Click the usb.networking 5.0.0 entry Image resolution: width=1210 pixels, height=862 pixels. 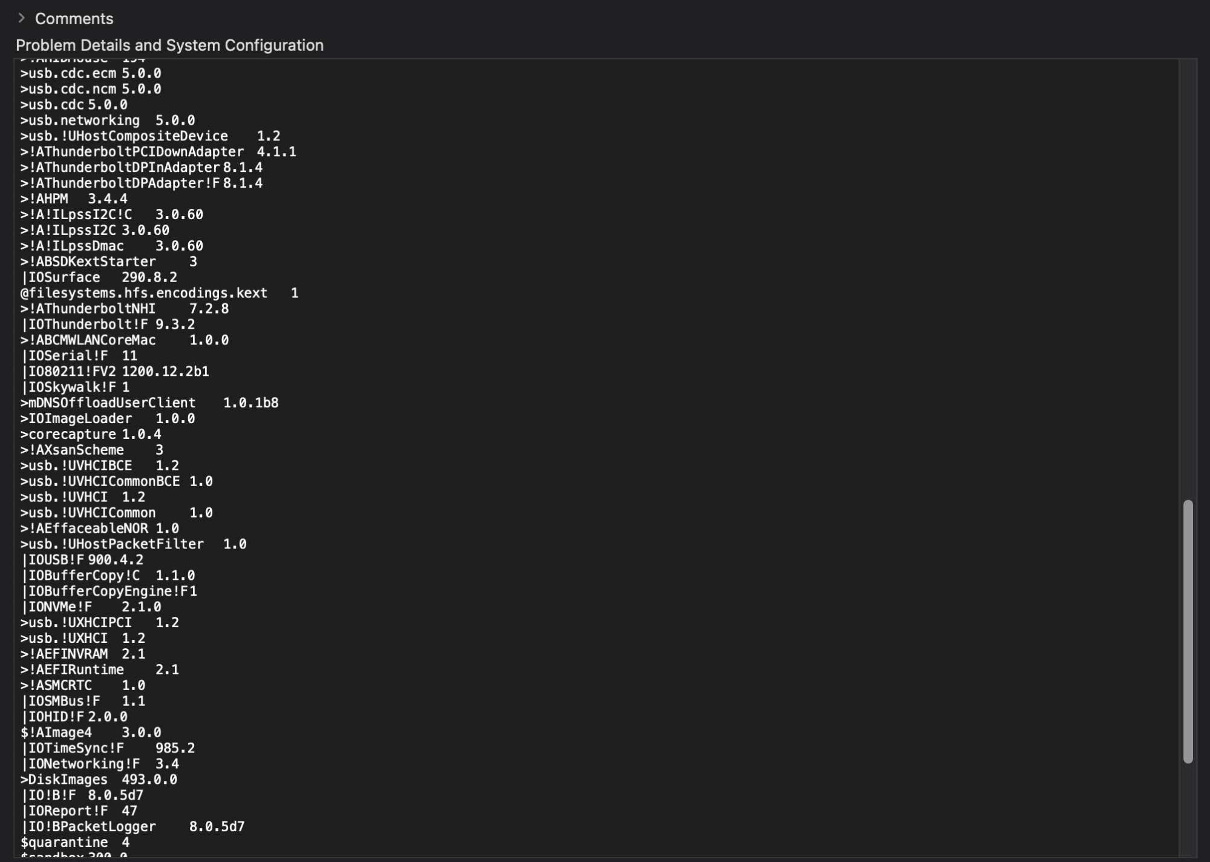(x=107, y=120)
